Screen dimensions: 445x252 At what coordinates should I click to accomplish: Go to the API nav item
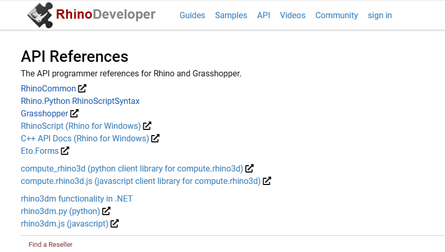pos(263,15)
